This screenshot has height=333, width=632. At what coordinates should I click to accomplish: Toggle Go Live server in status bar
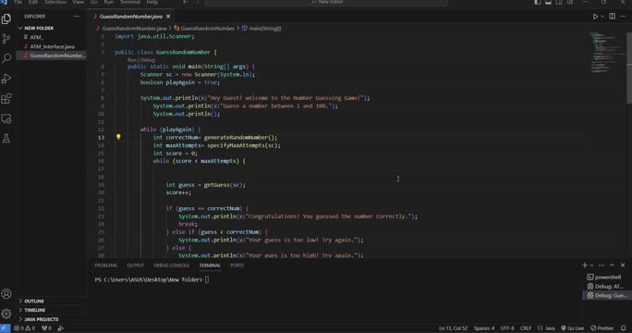pyautogui.click(x=572, y=328)
